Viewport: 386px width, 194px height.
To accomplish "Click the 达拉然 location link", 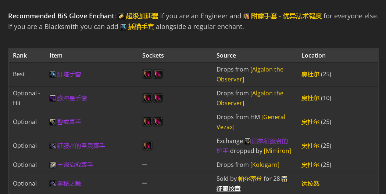I will (310, 184).
